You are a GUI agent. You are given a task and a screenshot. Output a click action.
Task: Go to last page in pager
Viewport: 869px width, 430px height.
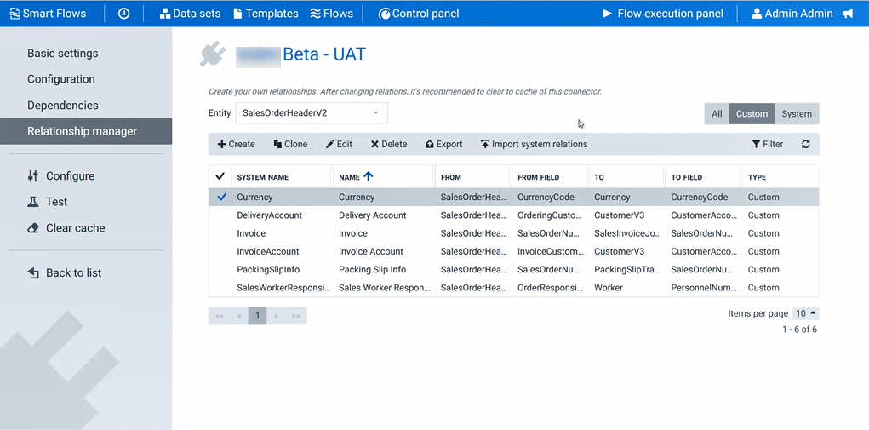point(296,316)
